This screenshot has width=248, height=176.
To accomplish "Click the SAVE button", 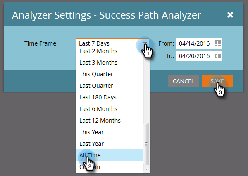I will (217, 81).
